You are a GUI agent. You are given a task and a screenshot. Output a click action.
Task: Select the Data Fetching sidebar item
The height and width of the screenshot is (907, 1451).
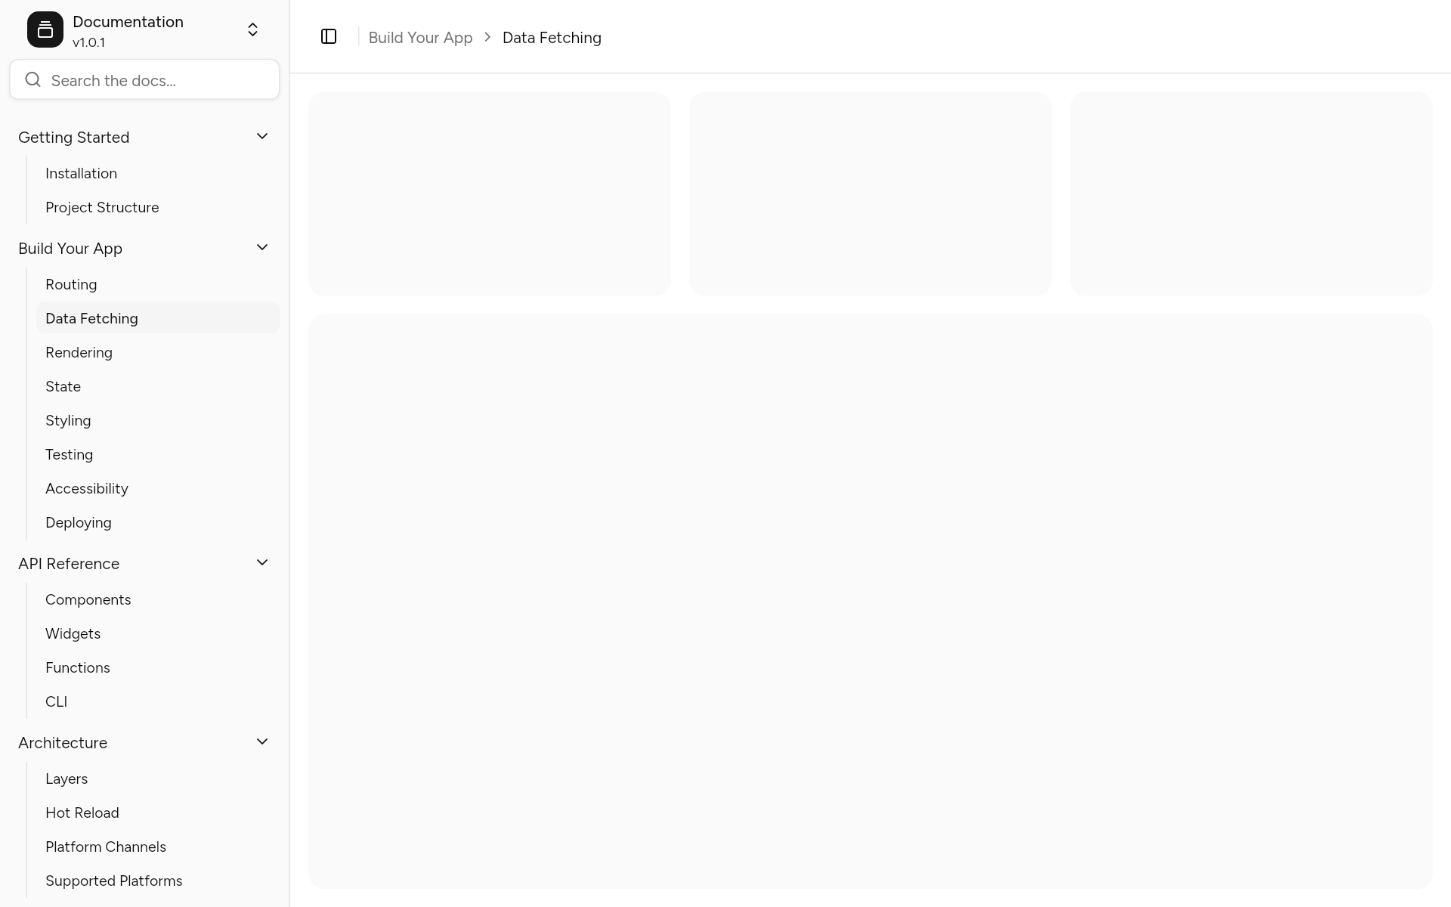coord(158,318)
